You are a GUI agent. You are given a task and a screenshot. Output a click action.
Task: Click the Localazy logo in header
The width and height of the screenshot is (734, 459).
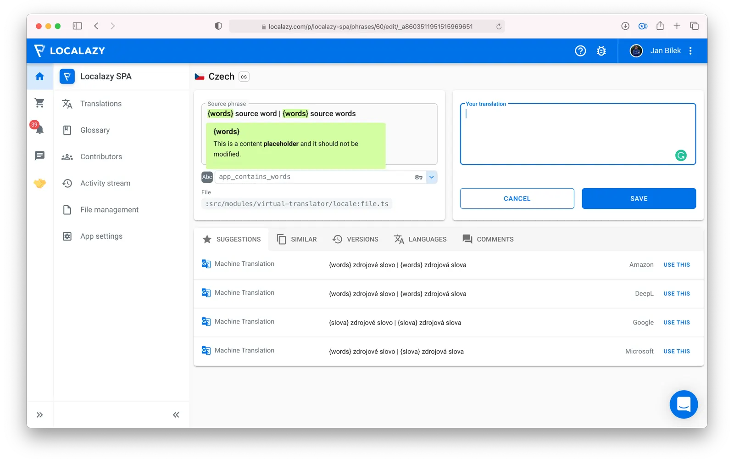coord(70,51)
